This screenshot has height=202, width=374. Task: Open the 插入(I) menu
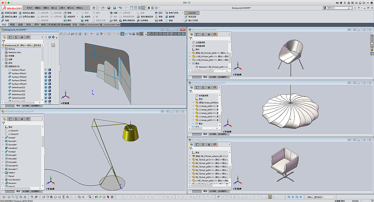(x=54, y=8)
